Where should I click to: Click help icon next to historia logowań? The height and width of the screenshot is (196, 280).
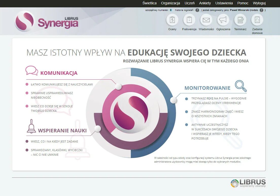pyautogui.click(x=197, y=10)
